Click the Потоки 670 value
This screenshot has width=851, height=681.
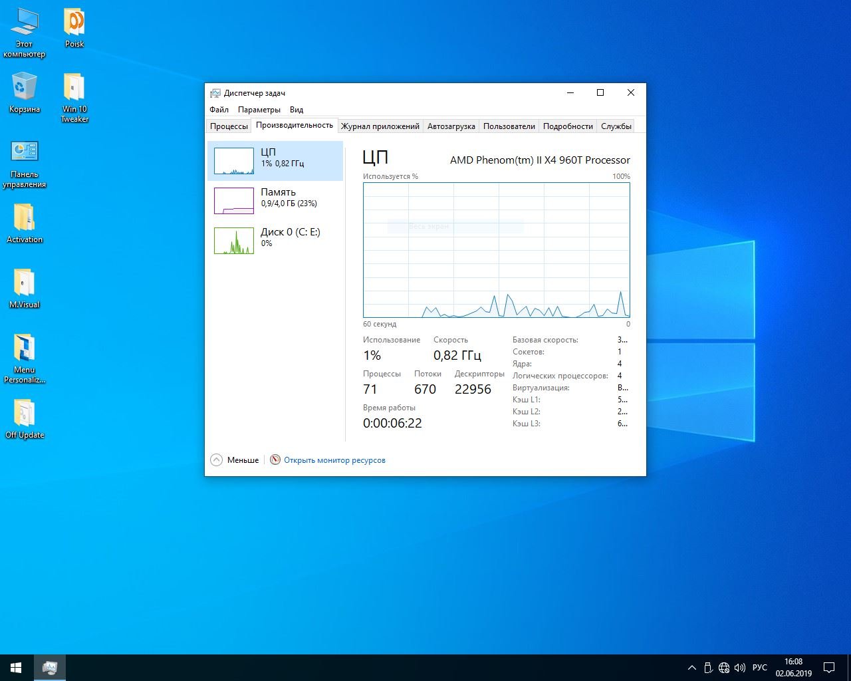pyautogui.click(x=425, y=390)
